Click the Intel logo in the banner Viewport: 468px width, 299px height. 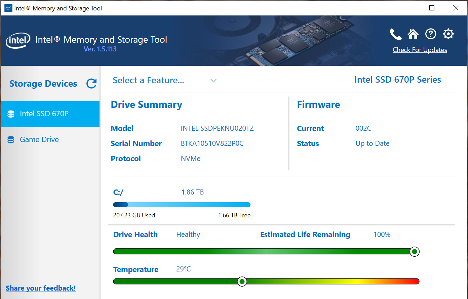18,41
